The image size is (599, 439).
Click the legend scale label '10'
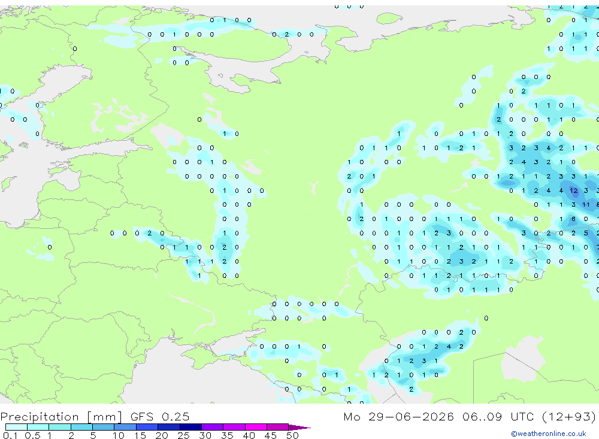(x=118, y=435)
